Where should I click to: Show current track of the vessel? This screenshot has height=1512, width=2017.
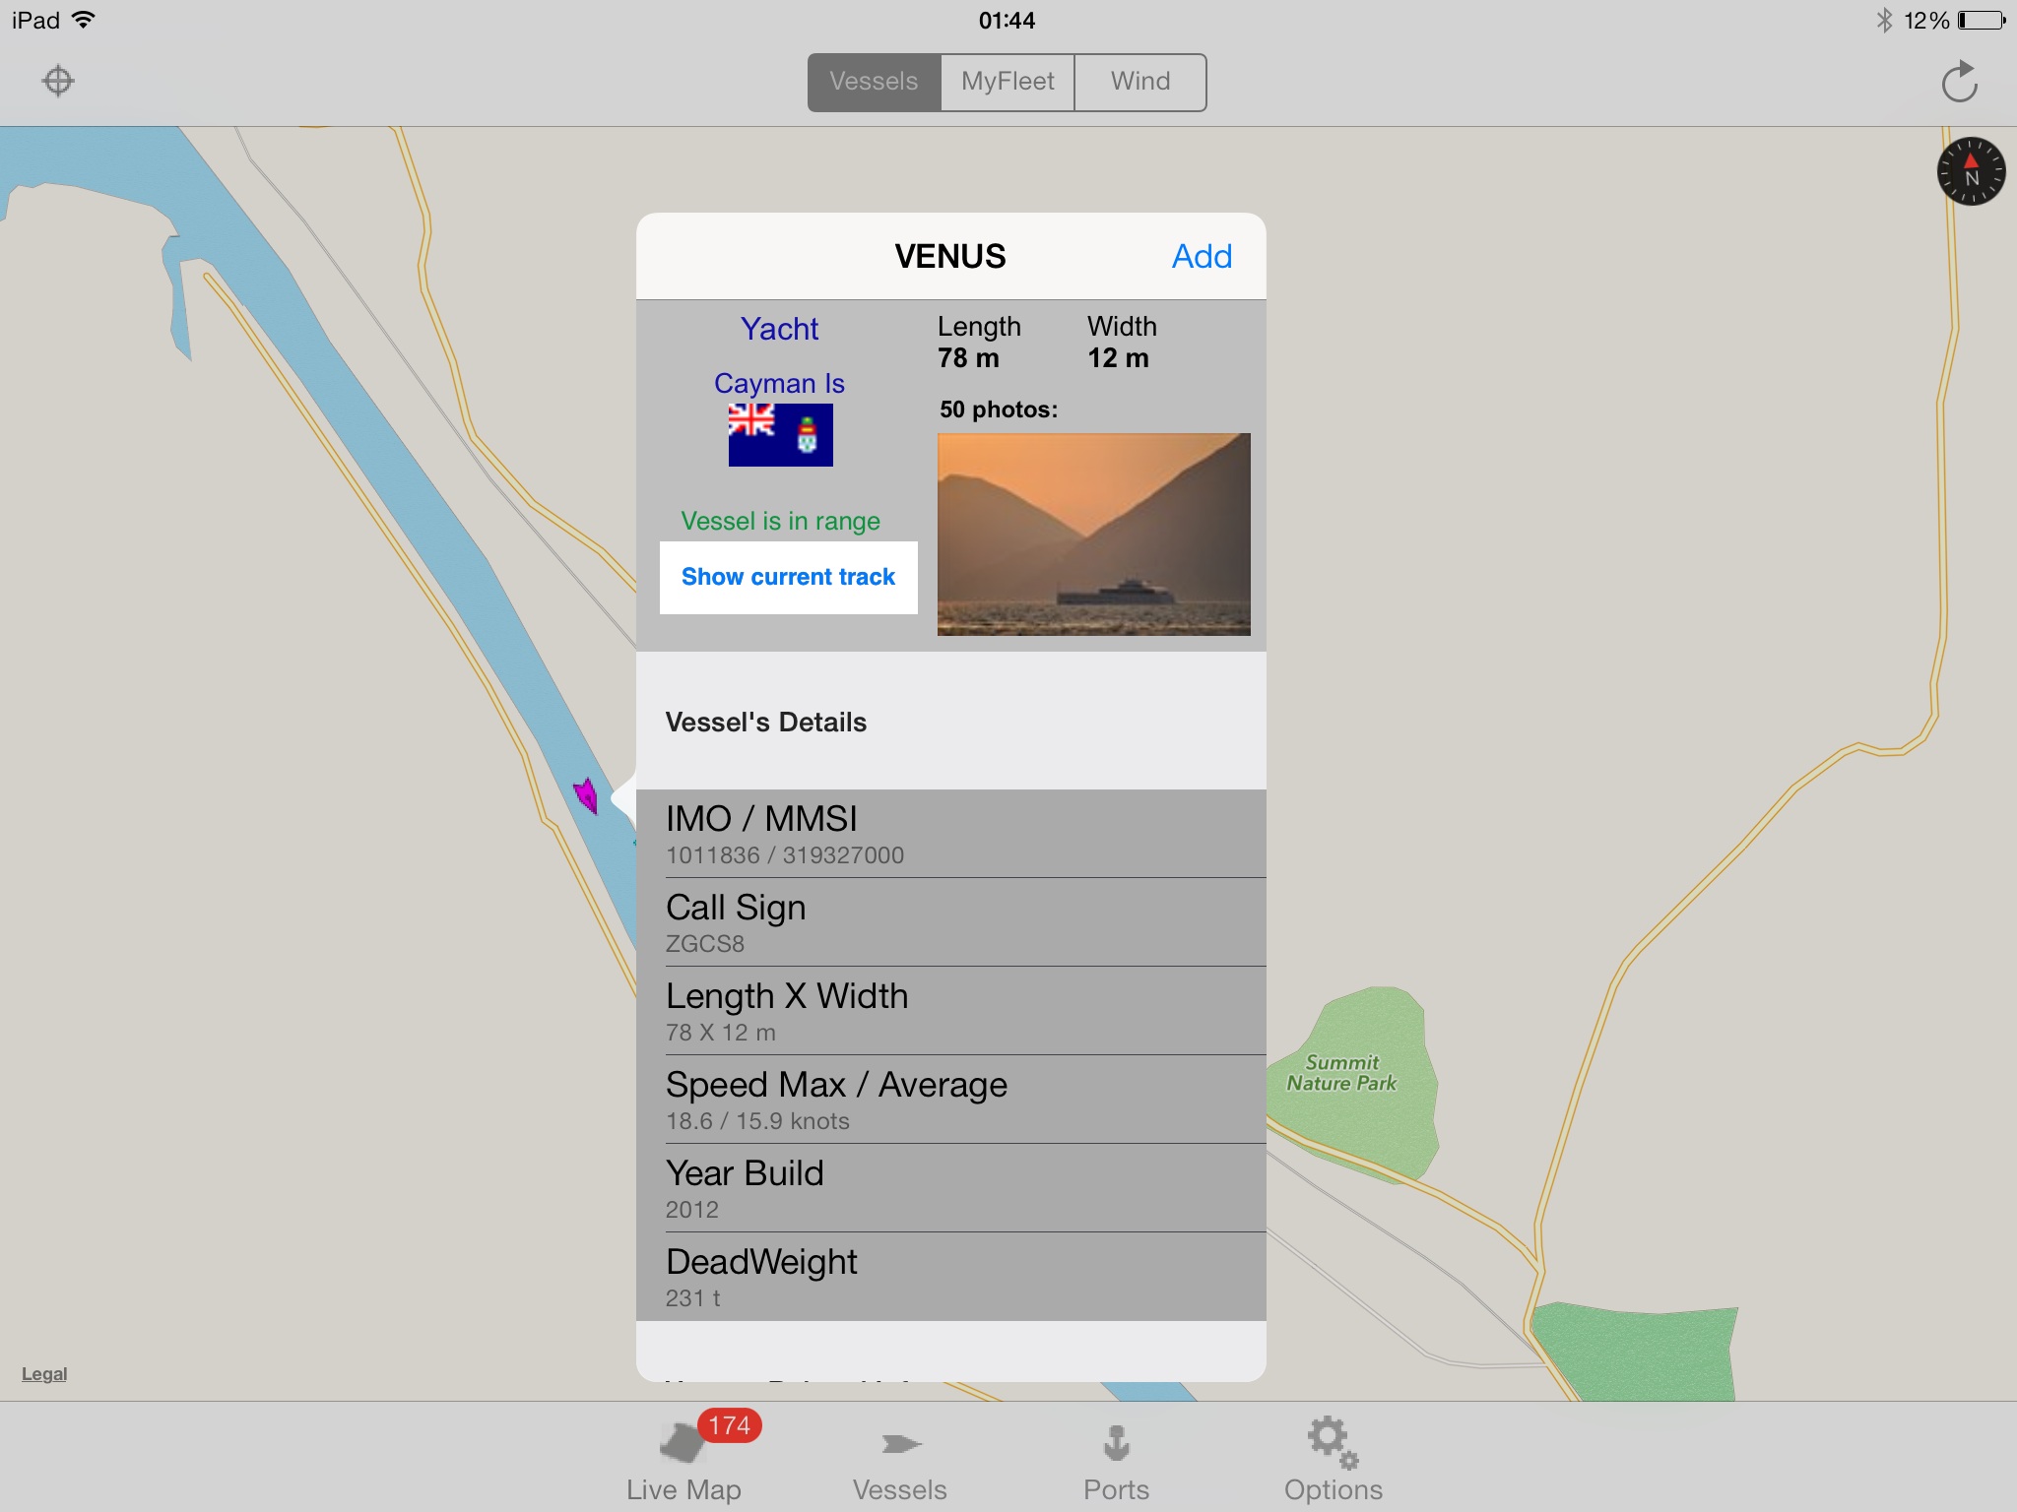click(788, 577)
